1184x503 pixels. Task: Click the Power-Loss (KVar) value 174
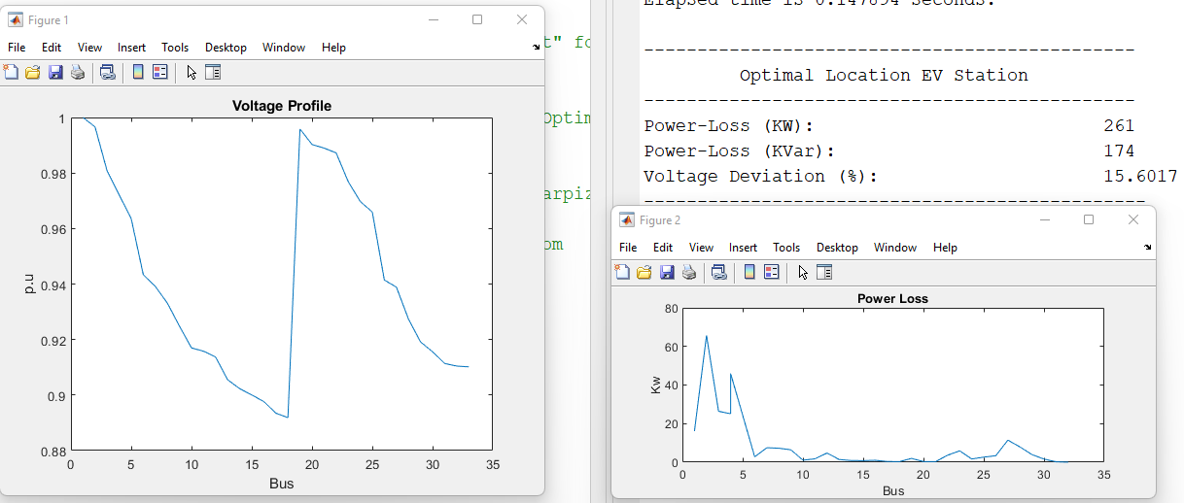(x=1119, y=151)
